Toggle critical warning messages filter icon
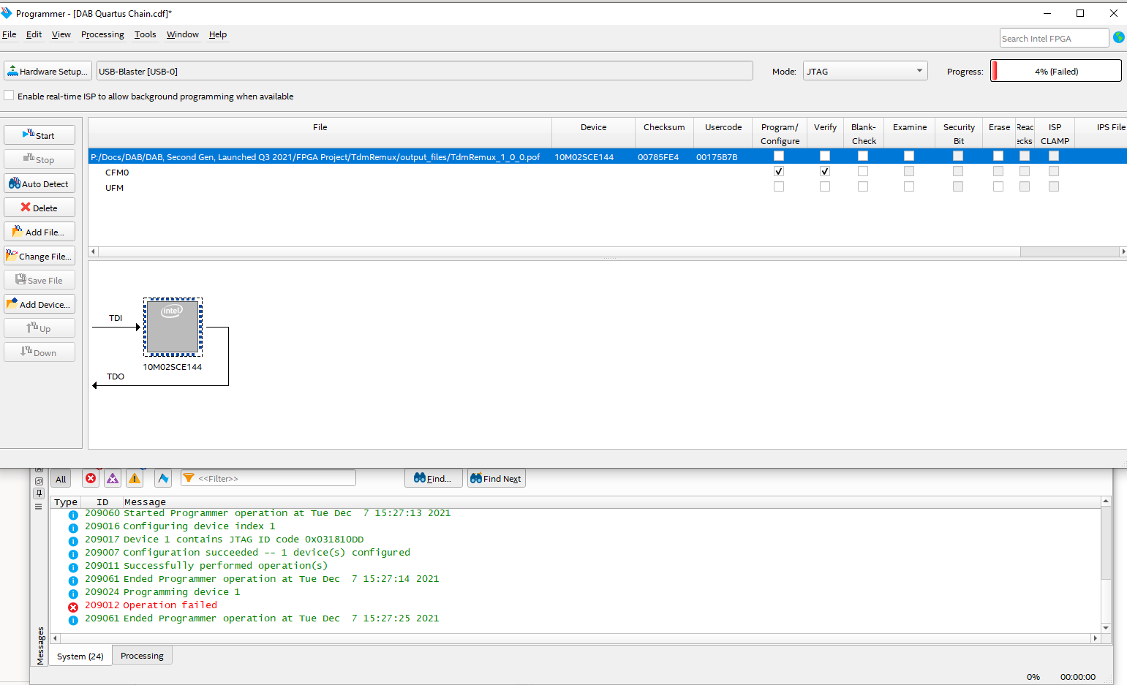Screen dimensions: 1127x685 pyautogui.click(x=113, y=478)
